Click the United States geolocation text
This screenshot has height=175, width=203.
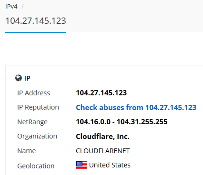click(x=110, y=165)
